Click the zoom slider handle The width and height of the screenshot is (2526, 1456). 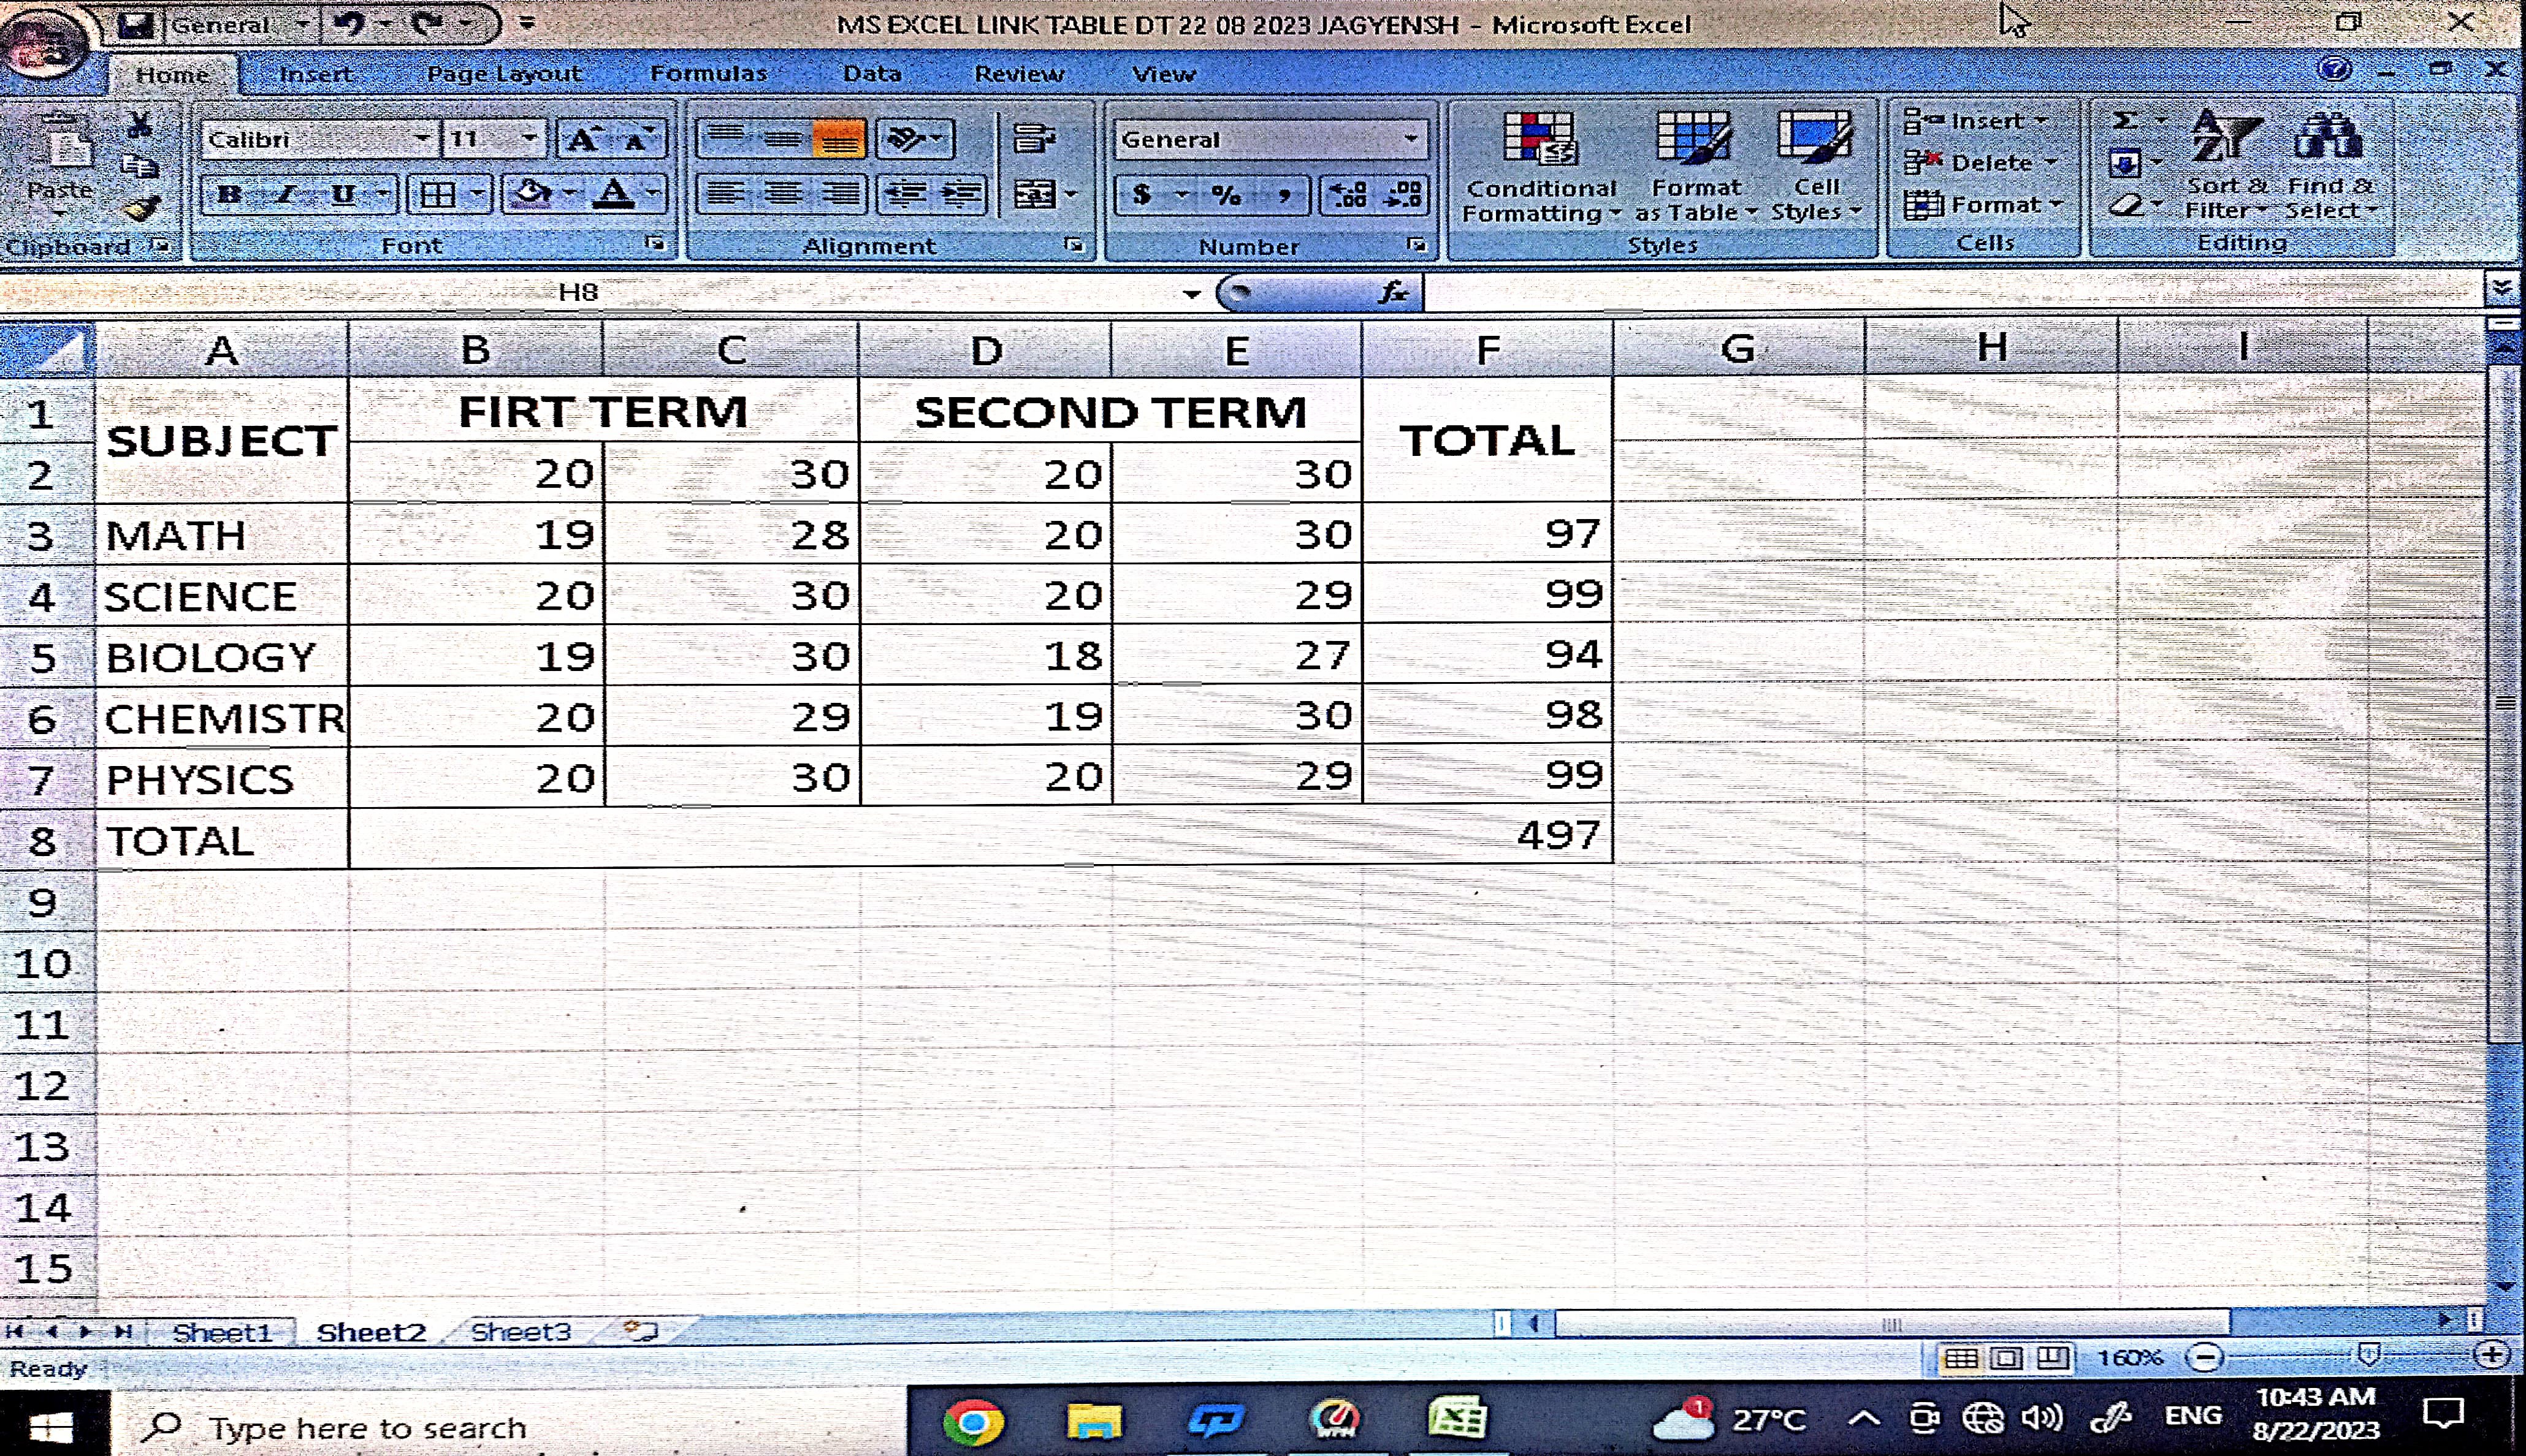[x=2368, y=1355]
